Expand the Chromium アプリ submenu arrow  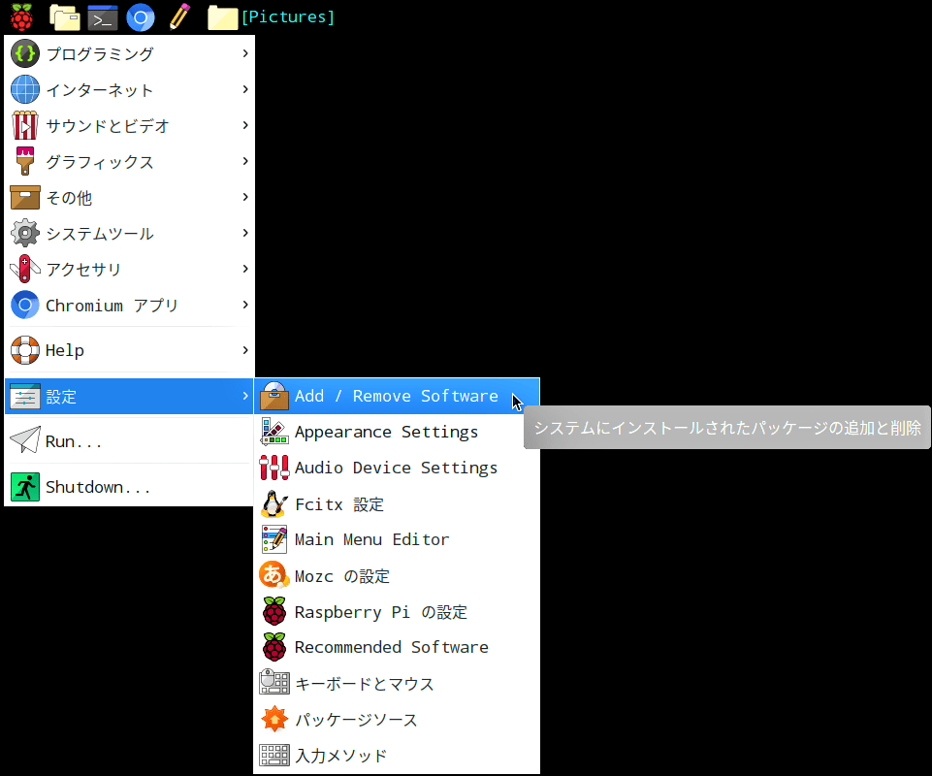coord(245,305)
